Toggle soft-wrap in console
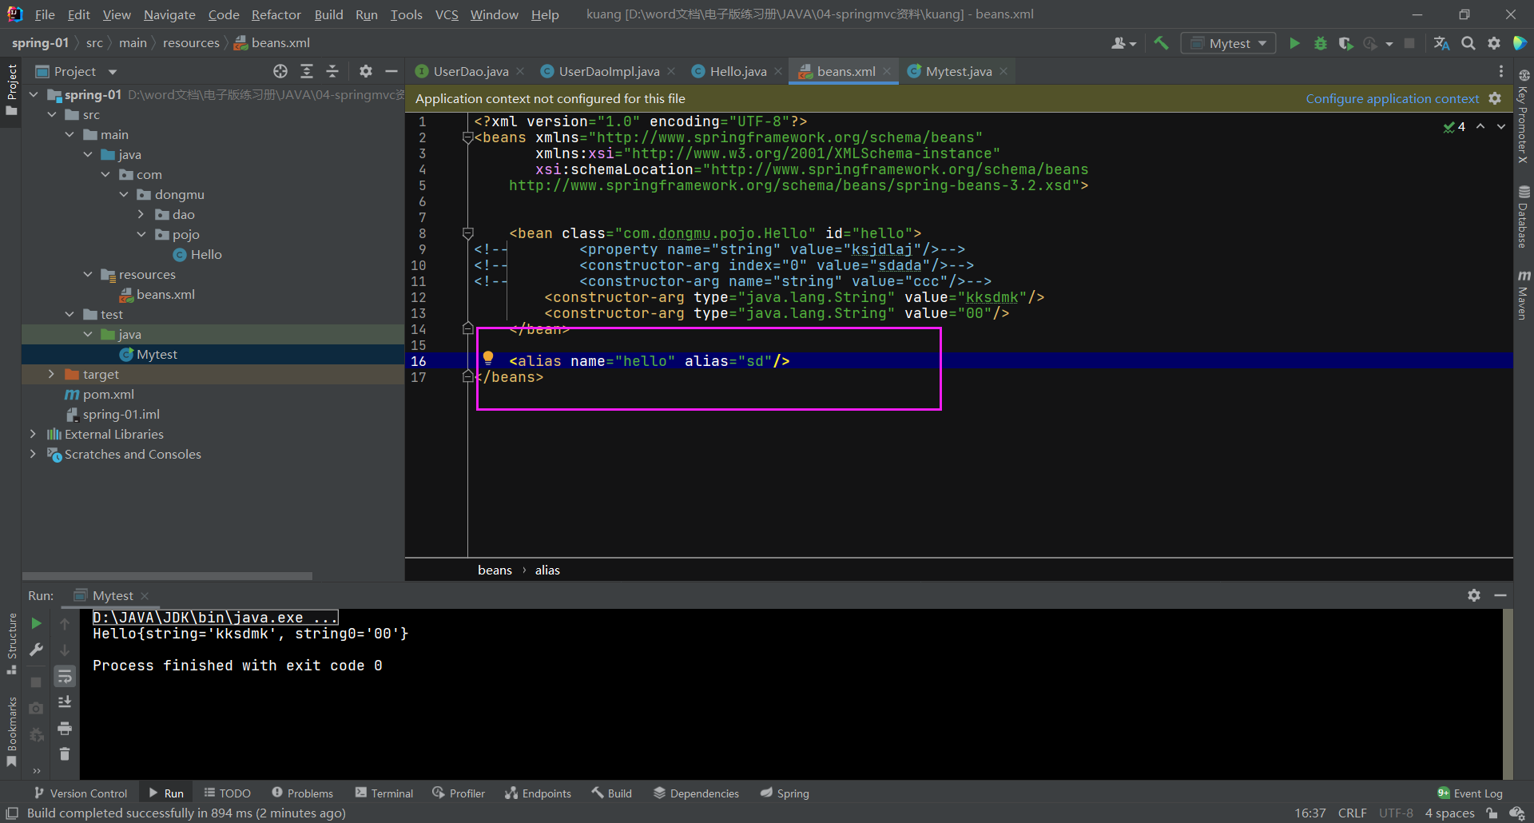The width and height of the screenshot is (1534, 823). 65,676
